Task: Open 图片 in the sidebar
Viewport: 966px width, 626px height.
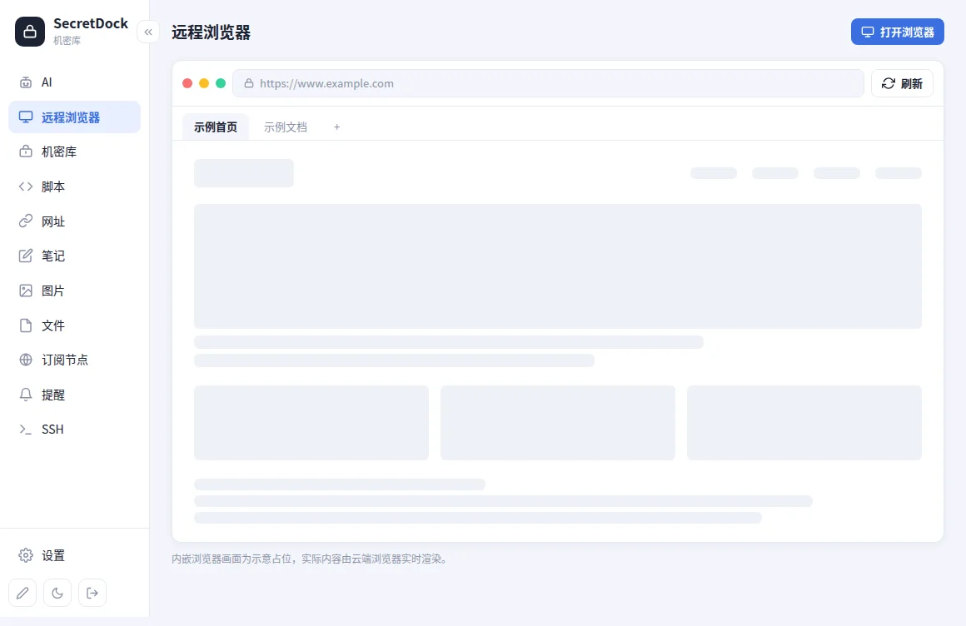Action: pos(75,291)
